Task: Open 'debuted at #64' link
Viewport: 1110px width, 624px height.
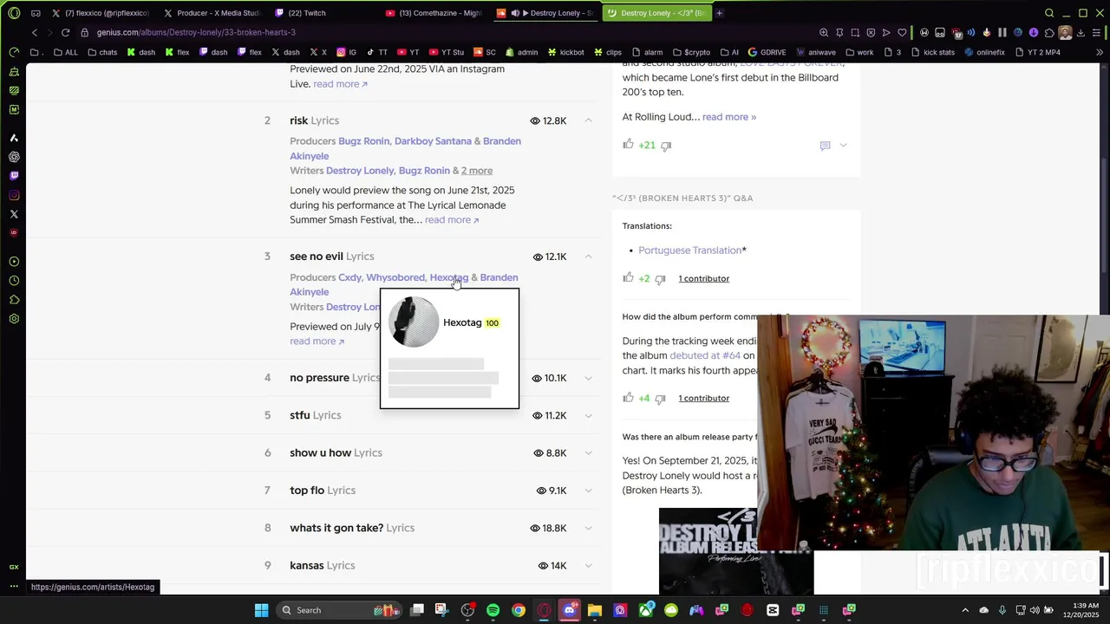Action: point(705,355)
